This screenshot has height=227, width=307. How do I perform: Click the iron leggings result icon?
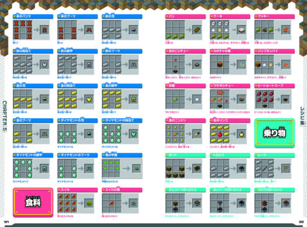(89, 64)
